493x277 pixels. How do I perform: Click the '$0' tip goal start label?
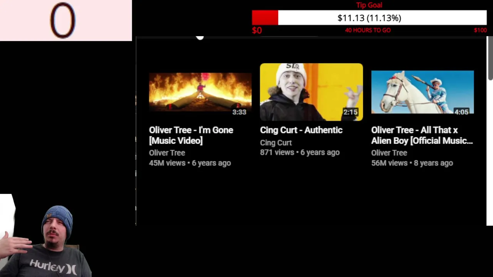[x=257, y=30]
